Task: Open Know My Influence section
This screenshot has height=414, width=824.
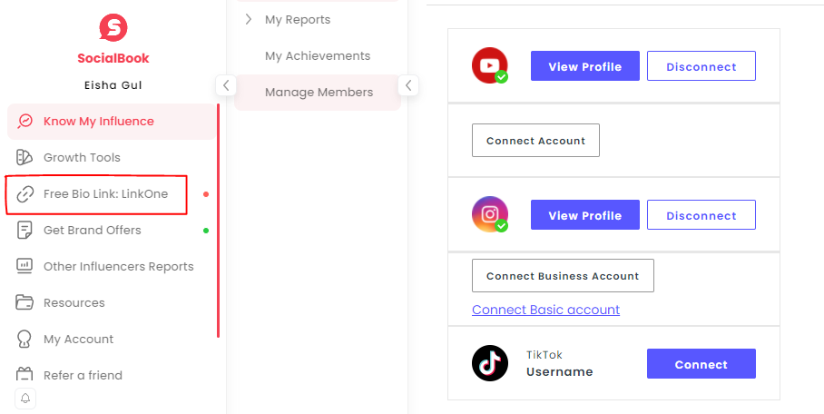Action: click(x=112, y=122)
